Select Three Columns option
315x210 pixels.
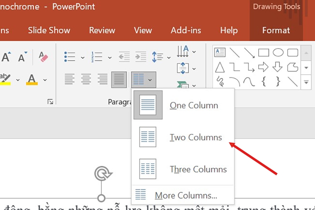coord(183,169)
